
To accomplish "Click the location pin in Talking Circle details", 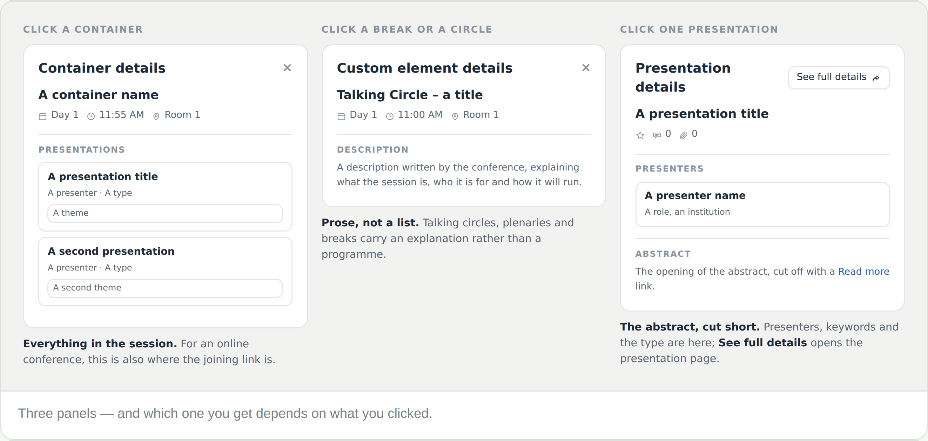I will point(455,116).
